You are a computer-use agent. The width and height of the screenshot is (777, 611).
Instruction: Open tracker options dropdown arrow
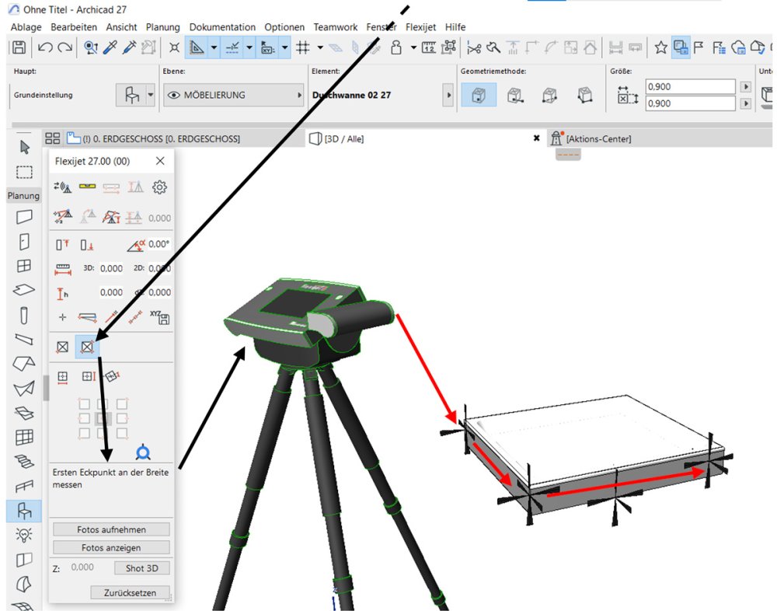click(285, 47)
